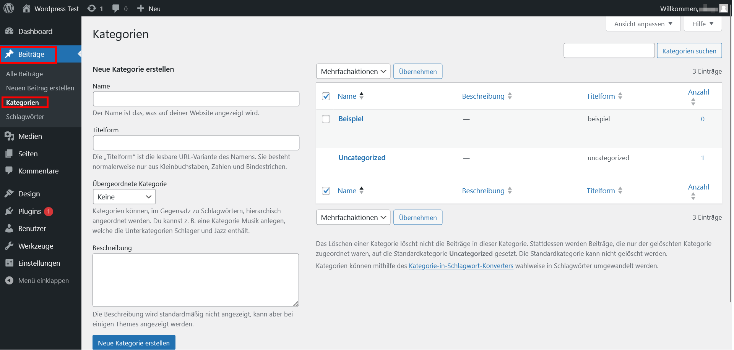Open the bottom Mehrfachaktionen dropdown
Image resolution: width=734 pixels, height=350 pixels.
pyautogui.click(x=353, y=217)
